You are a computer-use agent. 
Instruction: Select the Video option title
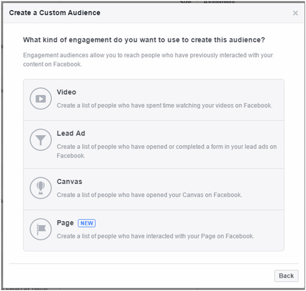click(66, 92)
